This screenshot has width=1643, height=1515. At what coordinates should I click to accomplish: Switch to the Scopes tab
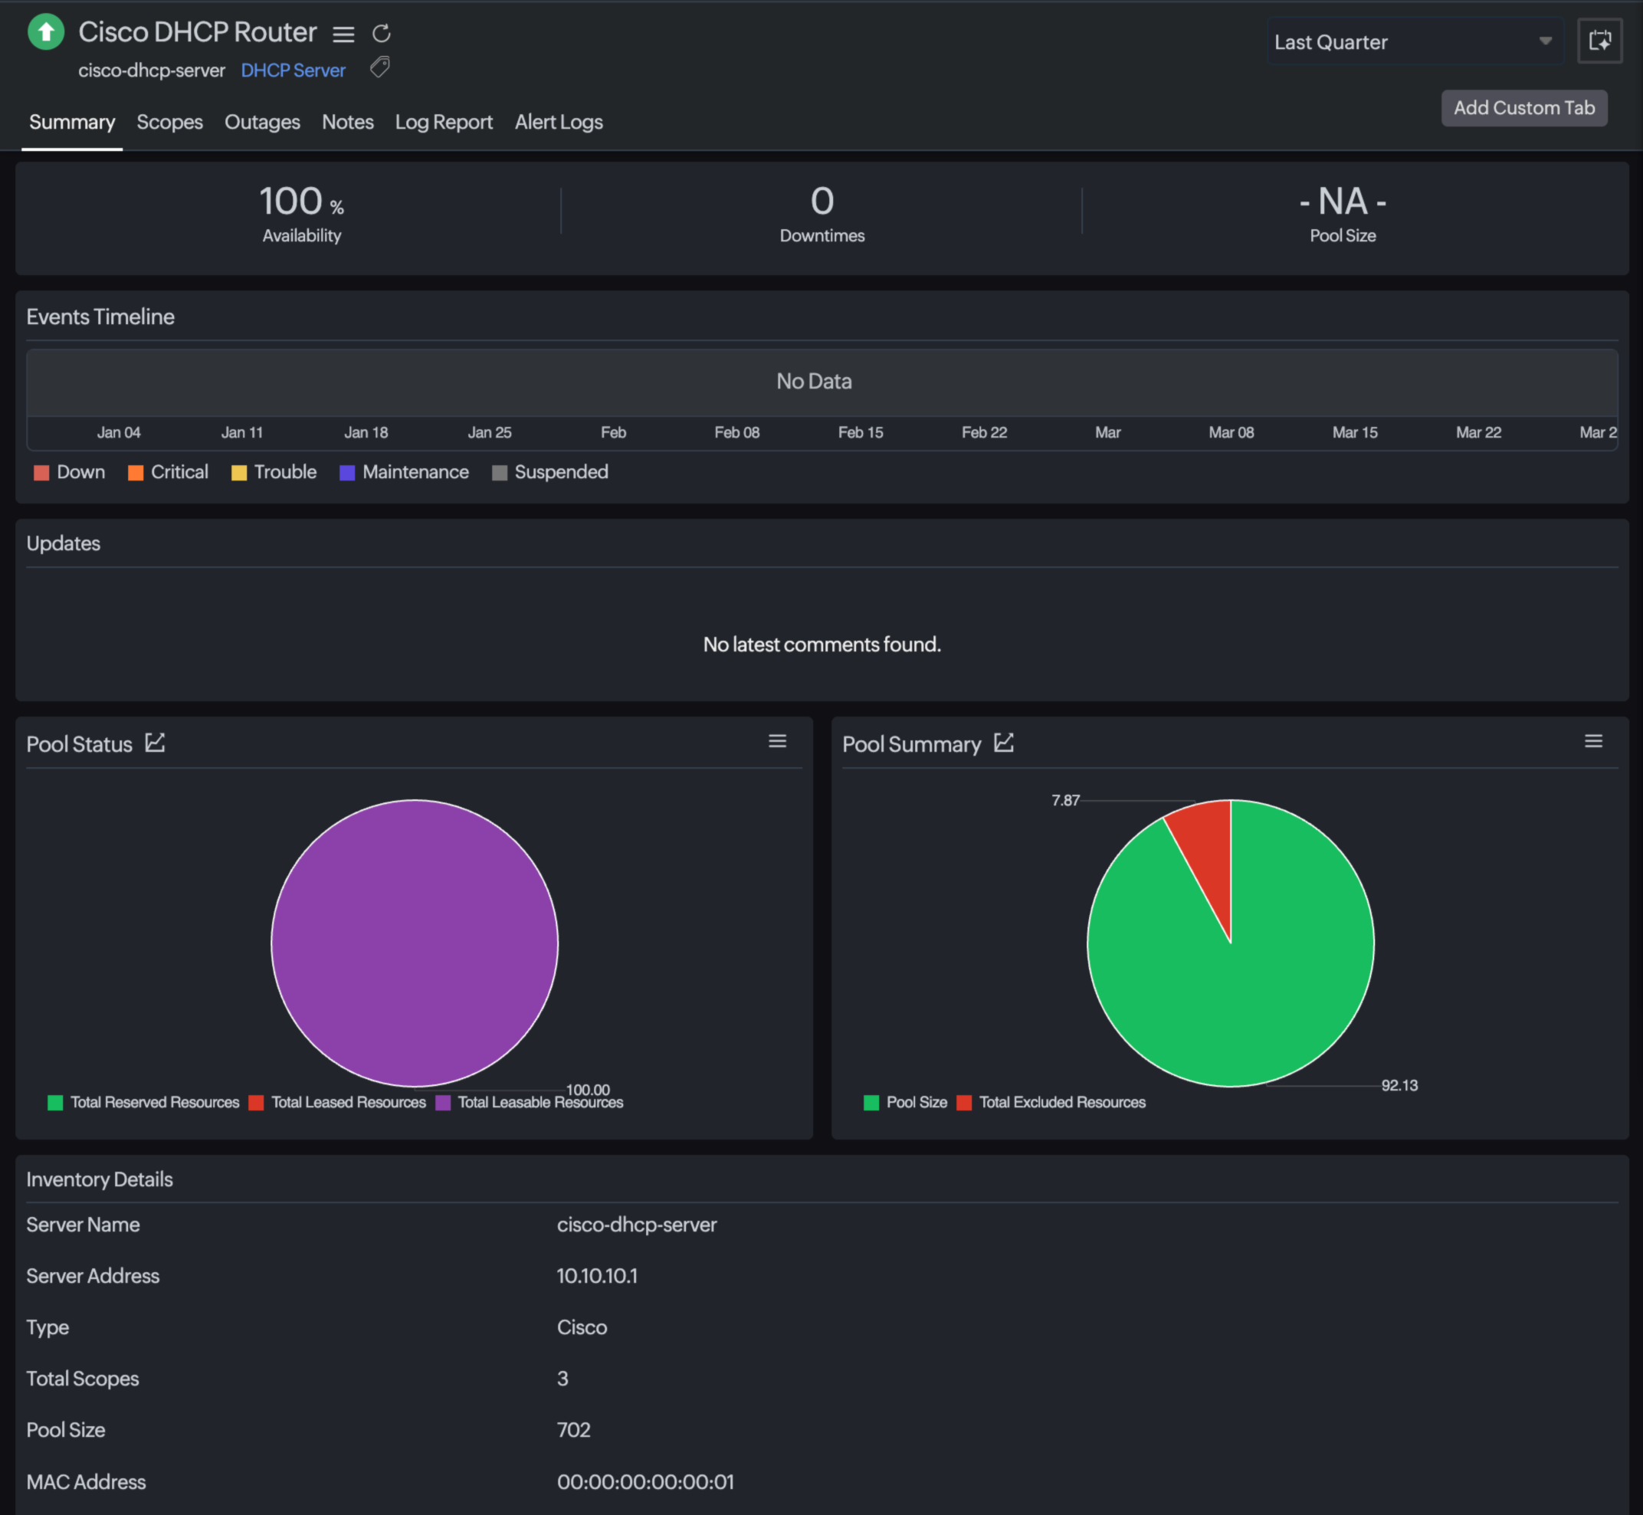coord(169,122)
